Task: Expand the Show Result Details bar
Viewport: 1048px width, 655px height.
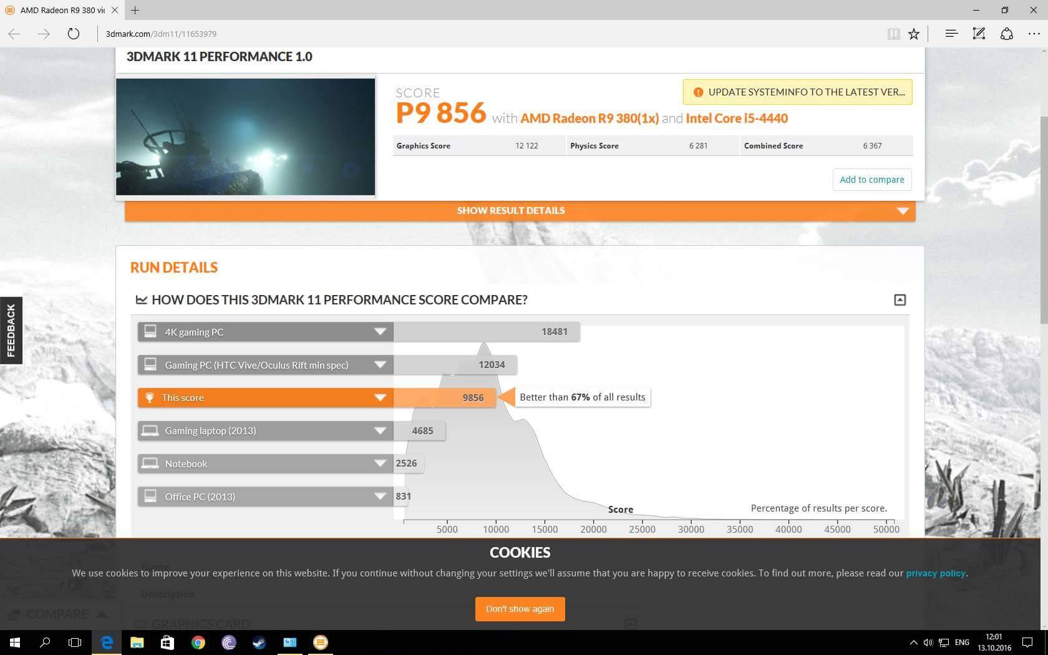Action: [x=520, y=211]
